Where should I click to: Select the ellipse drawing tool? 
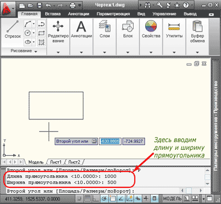[28, 42]
